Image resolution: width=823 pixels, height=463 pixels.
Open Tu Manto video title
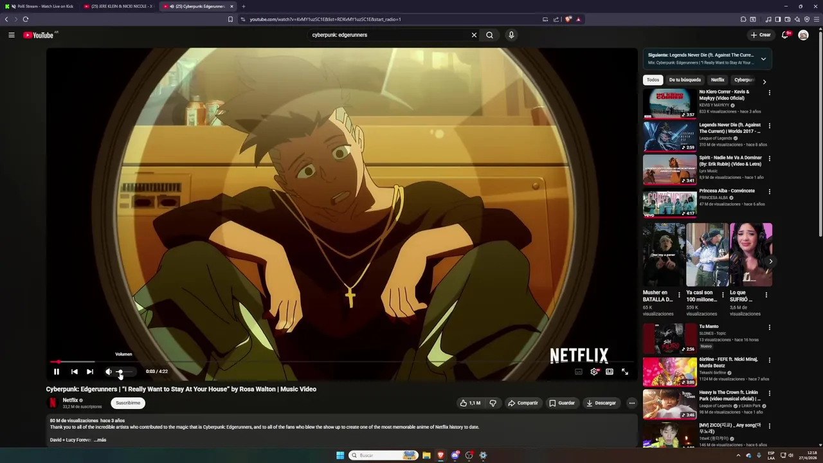pos(709,327)
